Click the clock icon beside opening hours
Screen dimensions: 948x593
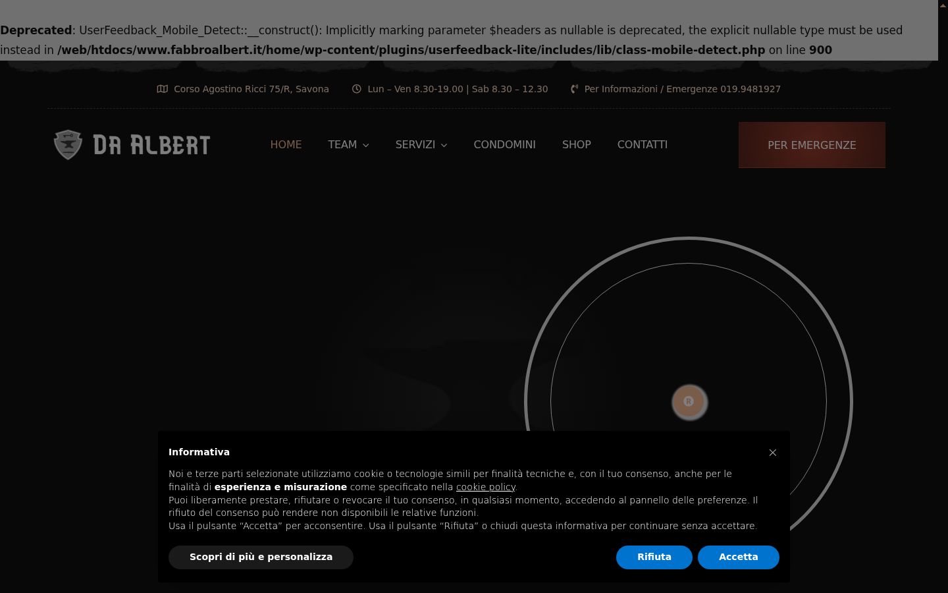coord(357,89)
